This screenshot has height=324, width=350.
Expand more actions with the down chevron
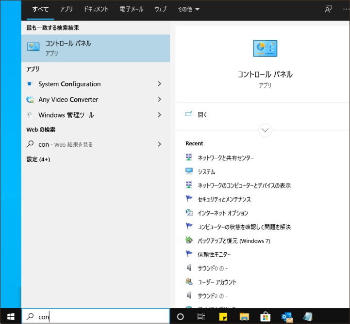click(x=265, y=130)
